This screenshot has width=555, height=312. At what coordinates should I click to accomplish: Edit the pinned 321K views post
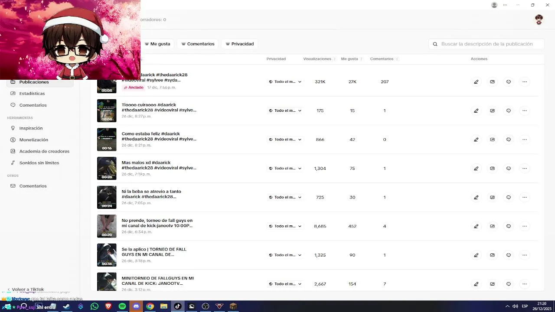click(x=476, y=81)
